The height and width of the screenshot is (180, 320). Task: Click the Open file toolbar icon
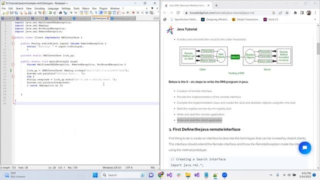(x=7, y=12)
